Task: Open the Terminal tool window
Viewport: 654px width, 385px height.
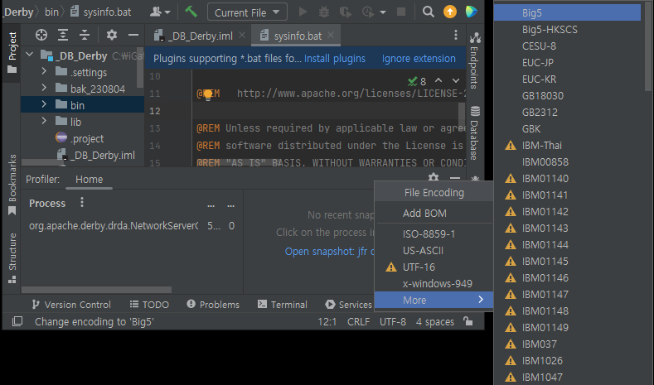Action: pyautogui.click(x=282, y=305)
